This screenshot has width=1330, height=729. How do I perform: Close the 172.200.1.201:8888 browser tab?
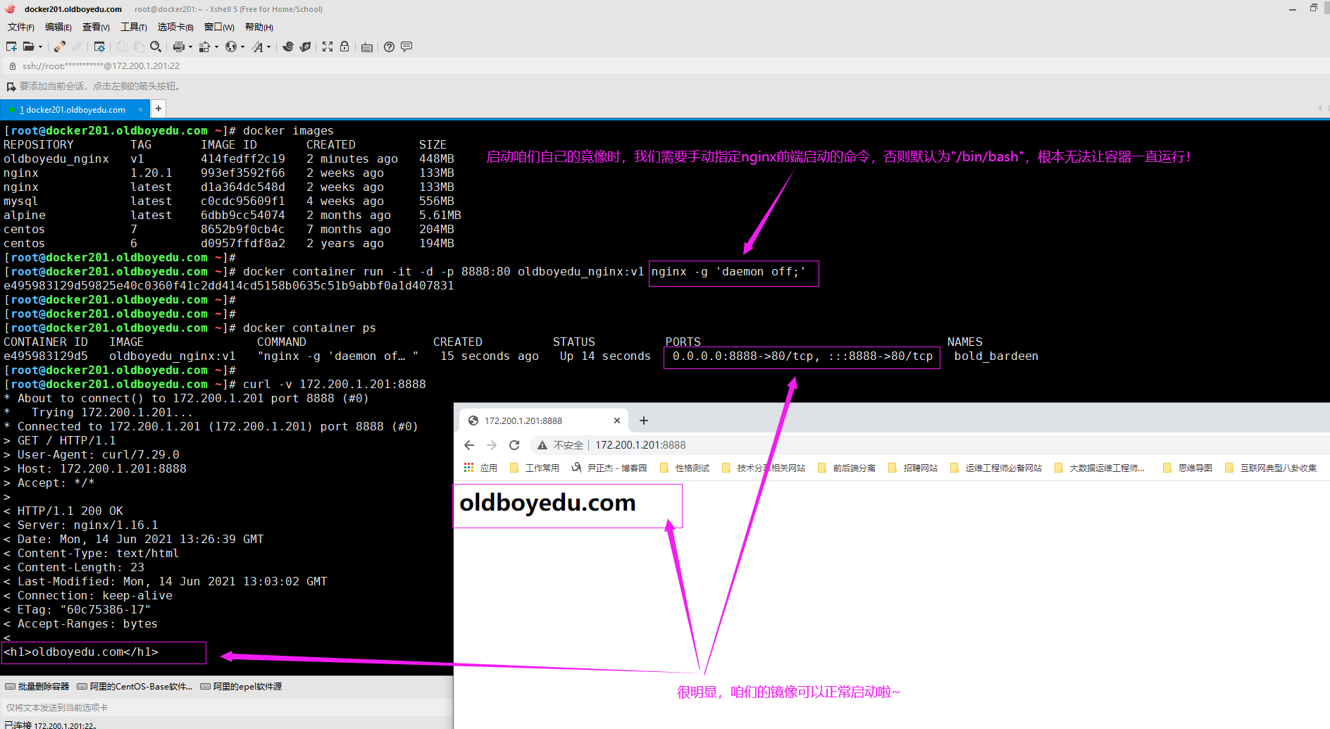617,420
